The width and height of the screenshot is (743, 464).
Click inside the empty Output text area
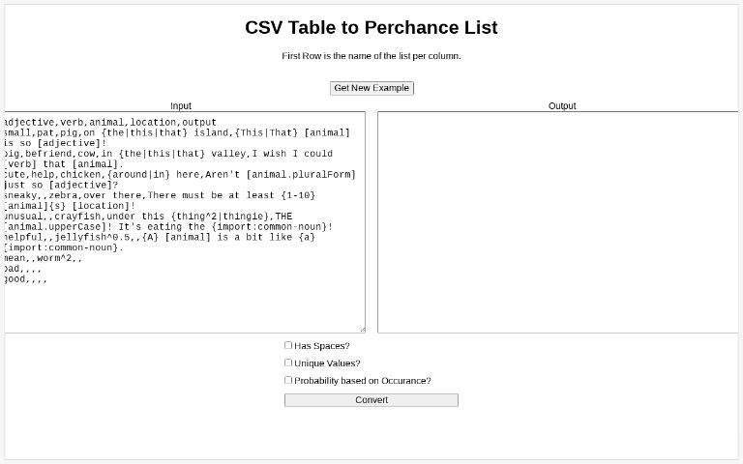pyautogui.click(x=556, y=222)
